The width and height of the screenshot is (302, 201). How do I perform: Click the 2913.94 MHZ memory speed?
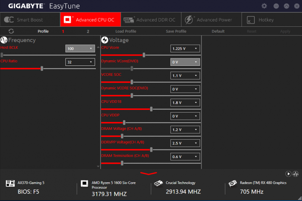point(183,192)
